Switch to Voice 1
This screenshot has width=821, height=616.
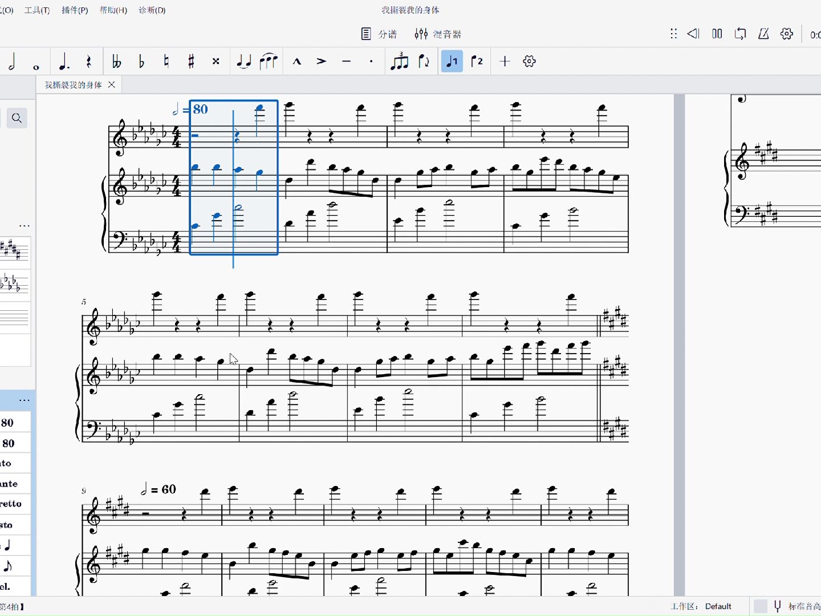(452, 62)
